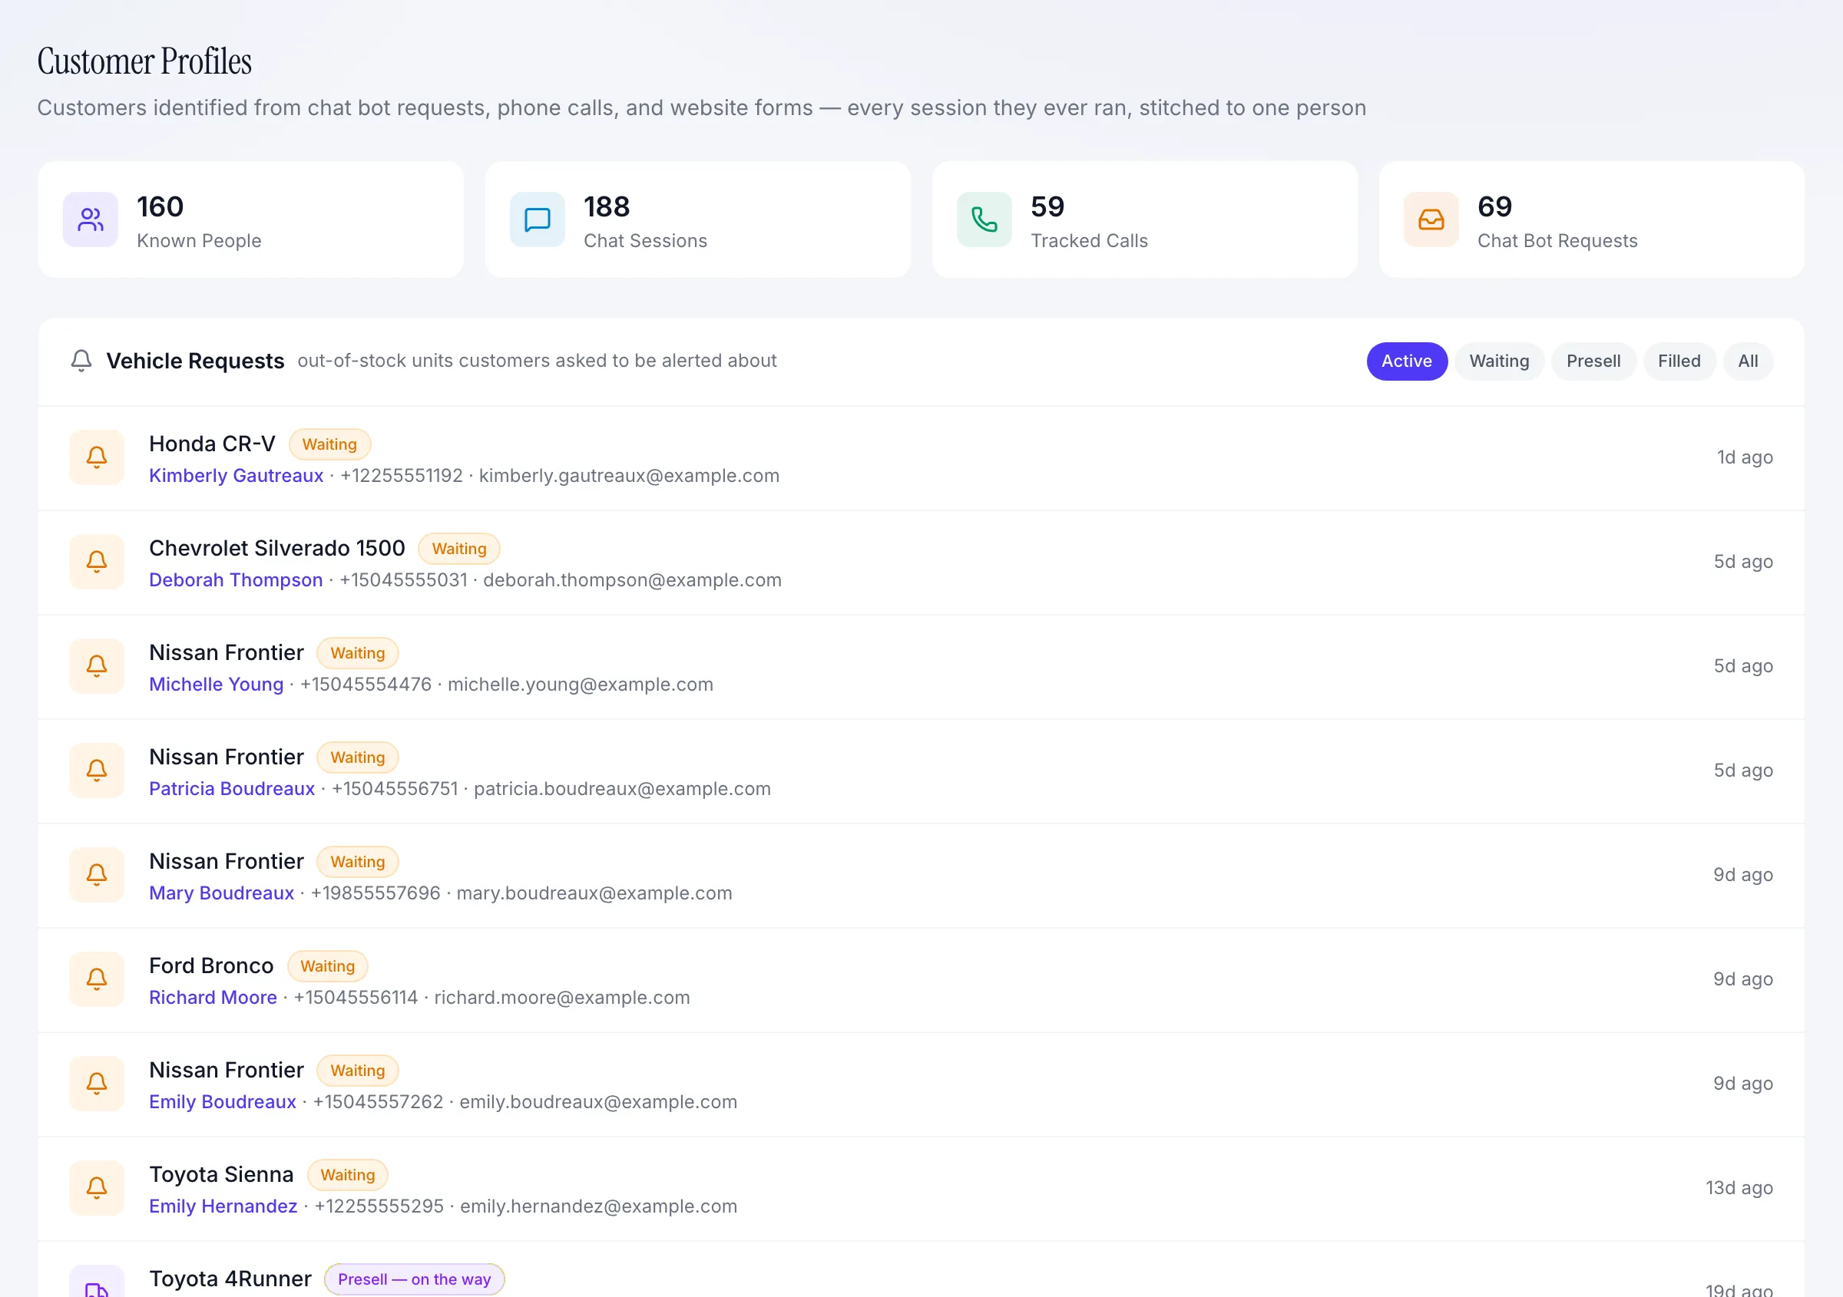Click the Chat Sessions speech bubble icon

(x=537, y=219)
